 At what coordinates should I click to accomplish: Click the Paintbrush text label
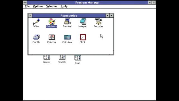(x=51, y=26)
